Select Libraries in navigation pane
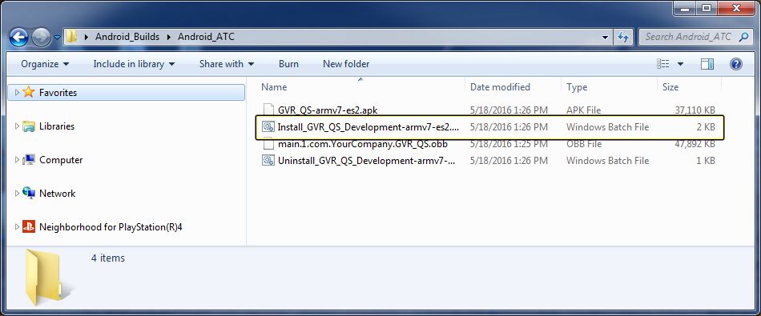The height and width of the screenshot is (316, 761). pos(57,126)
